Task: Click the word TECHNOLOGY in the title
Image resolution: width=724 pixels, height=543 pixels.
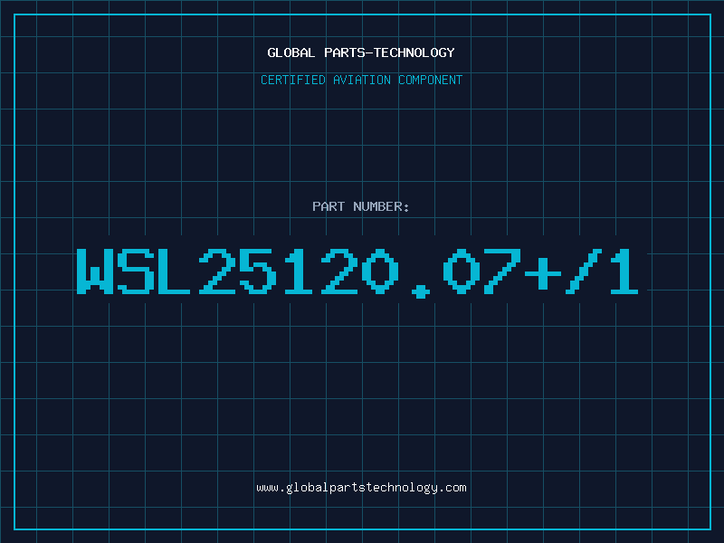Action: [x=414, y=52]
